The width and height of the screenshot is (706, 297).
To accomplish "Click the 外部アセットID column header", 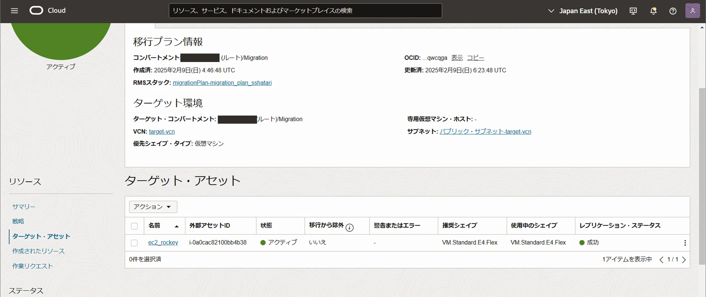I will tap(210, 225).
